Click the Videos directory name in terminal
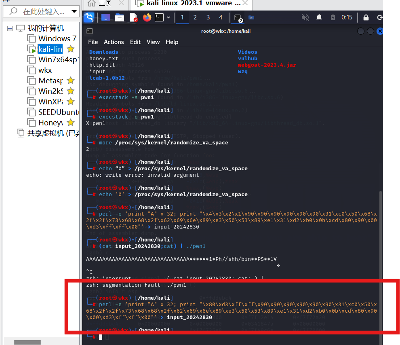The width and height of the screenshot is (400, 345). tap(247, 52)
